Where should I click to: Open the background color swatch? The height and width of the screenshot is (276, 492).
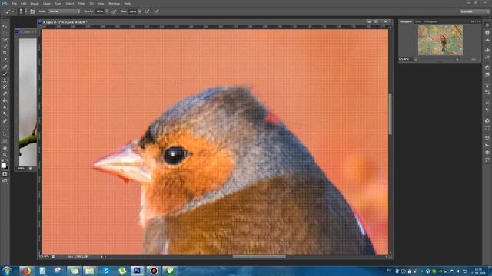tap(6, 168)
